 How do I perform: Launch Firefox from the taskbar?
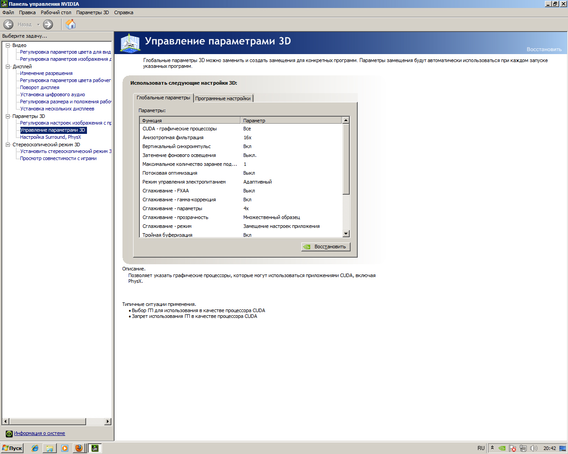coord(79,448)
